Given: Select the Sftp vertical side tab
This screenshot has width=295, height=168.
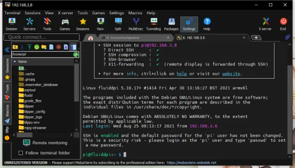Looking at the screenshot, I should tap(7, 133).
